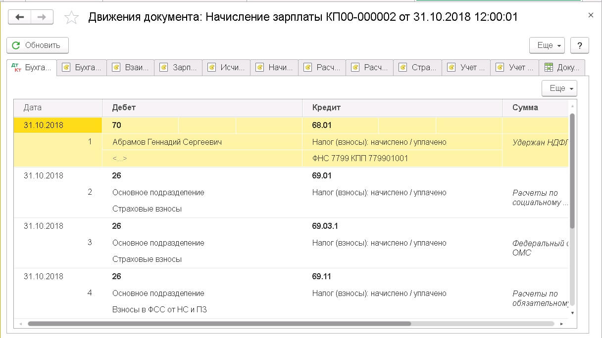This screenshot has width=602, height=338.
Task: Go back with the left arrow
Action: [20, 17]
